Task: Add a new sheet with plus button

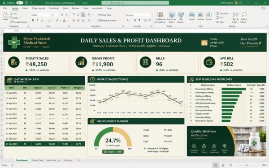Action: 79,160
